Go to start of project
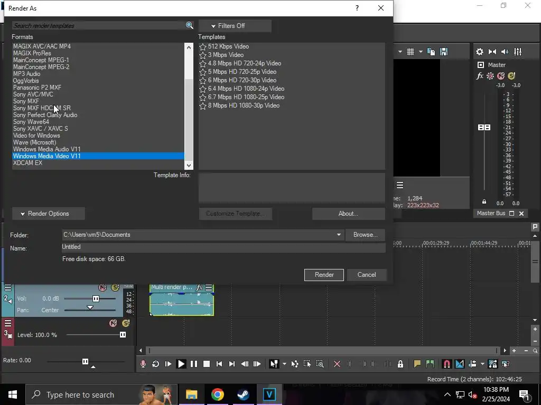 tap(219, 364)
